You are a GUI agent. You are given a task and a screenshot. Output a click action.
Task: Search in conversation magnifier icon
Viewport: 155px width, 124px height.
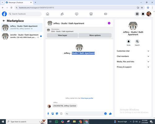[137, 42]
